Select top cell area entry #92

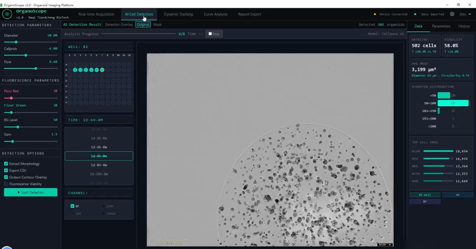coord(440,159)
